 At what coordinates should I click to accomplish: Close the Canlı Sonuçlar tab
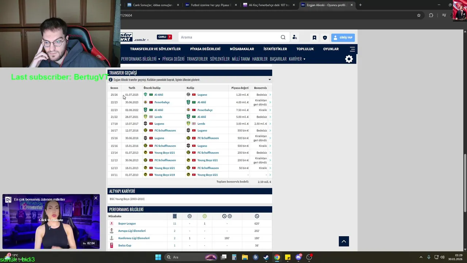[178, 5]
